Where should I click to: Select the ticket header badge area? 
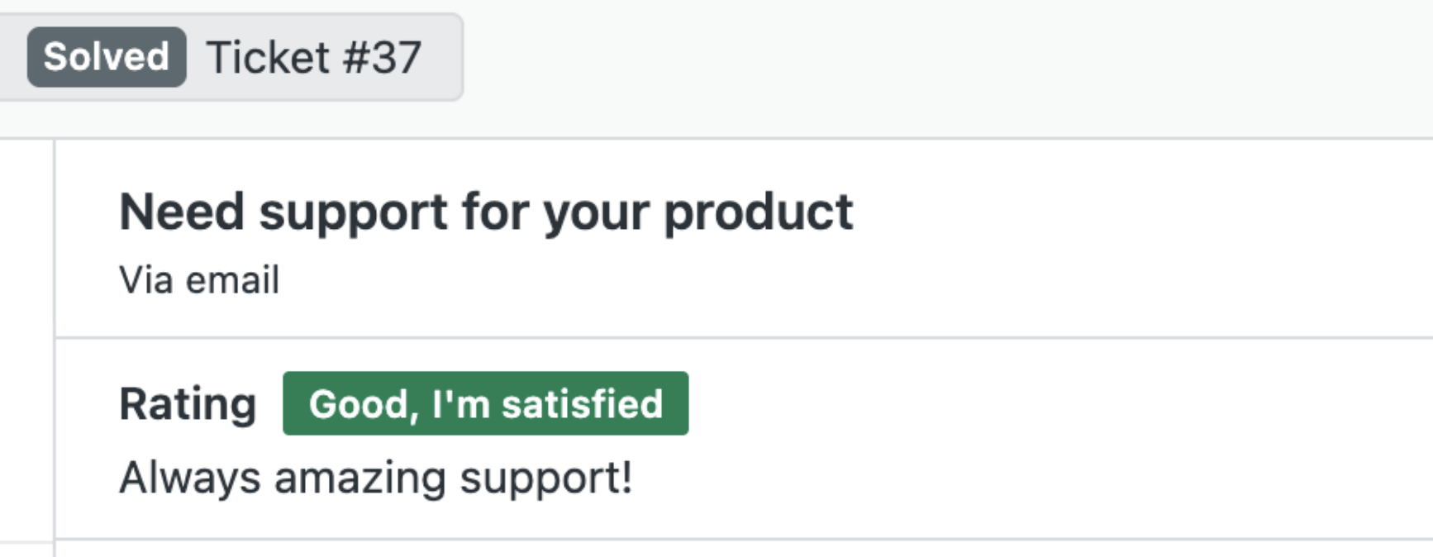[x=231, y=56]
